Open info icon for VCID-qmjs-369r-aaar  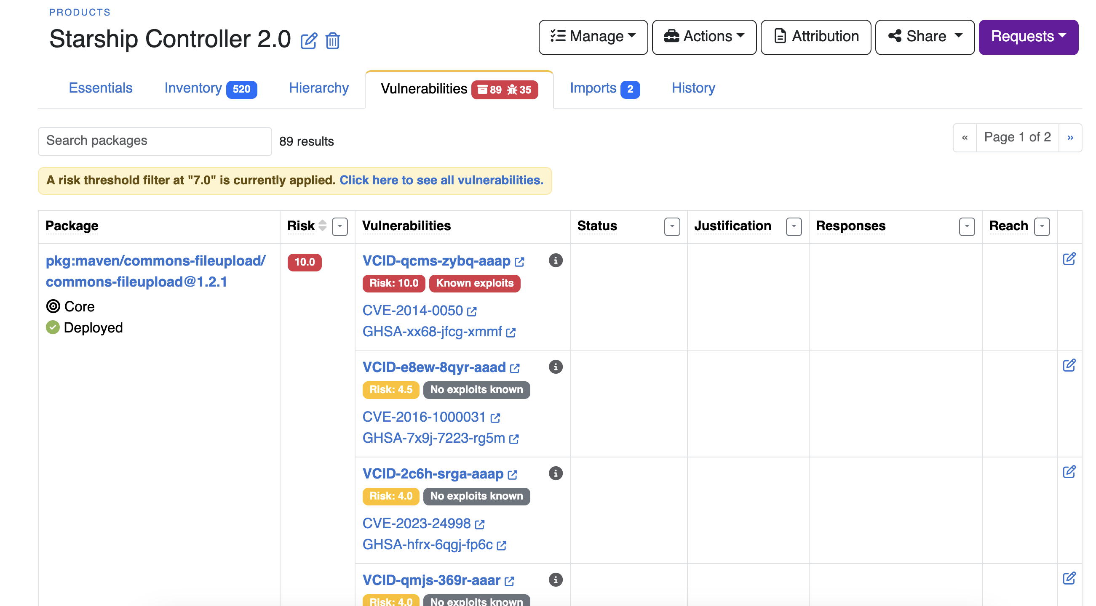tap(555, 579)
